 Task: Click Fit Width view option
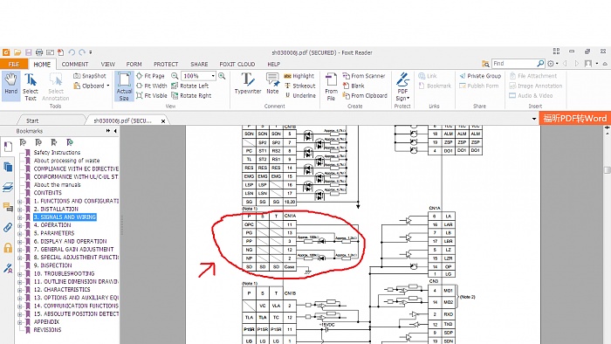152,86
